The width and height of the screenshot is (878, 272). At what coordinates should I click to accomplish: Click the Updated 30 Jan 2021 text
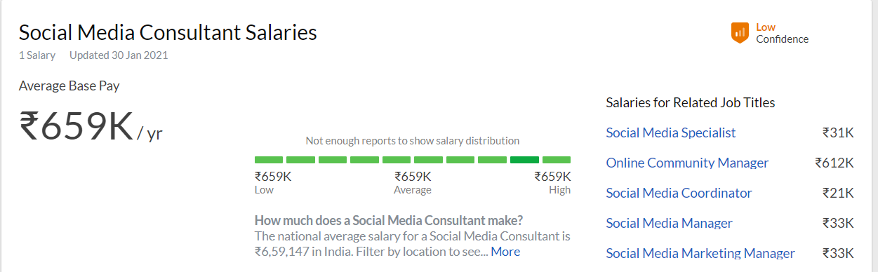click(119, 55)
